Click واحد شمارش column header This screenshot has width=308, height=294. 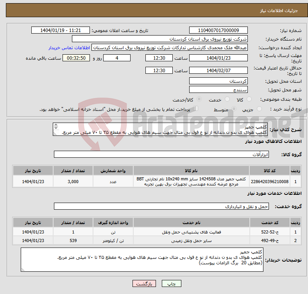coord(113,171)
